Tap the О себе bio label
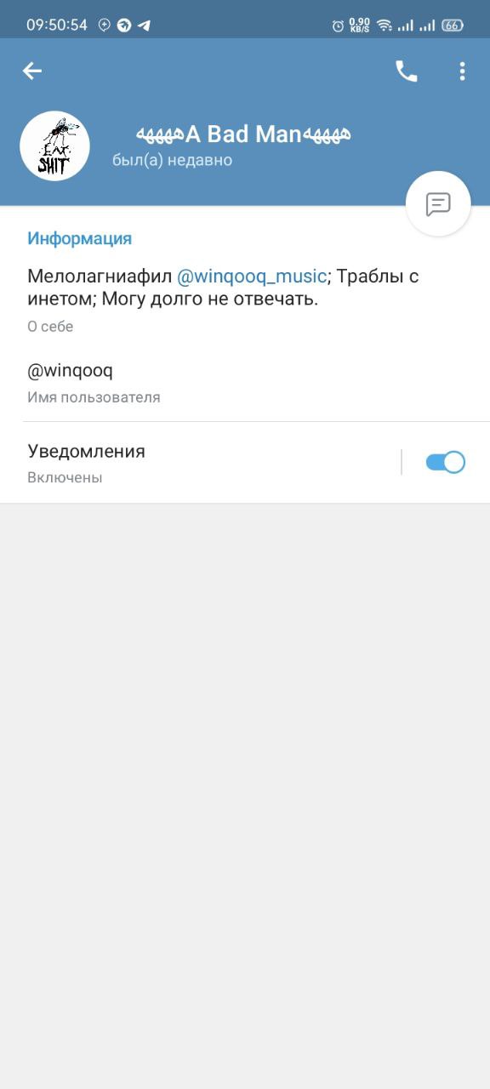Screen dimensions: 490x1089 tap(50, 327)
